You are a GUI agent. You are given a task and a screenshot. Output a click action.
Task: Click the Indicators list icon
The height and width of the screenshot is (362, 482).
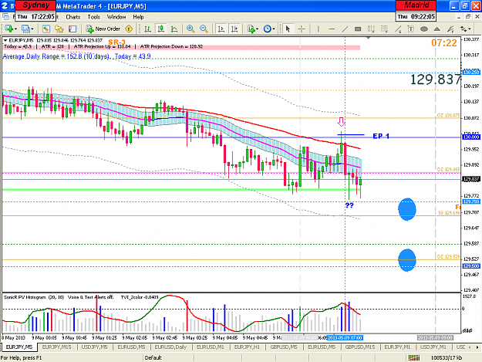[x=251, y=29]
